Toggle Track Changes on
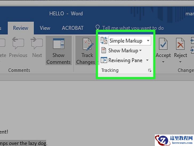 [87, 51]
